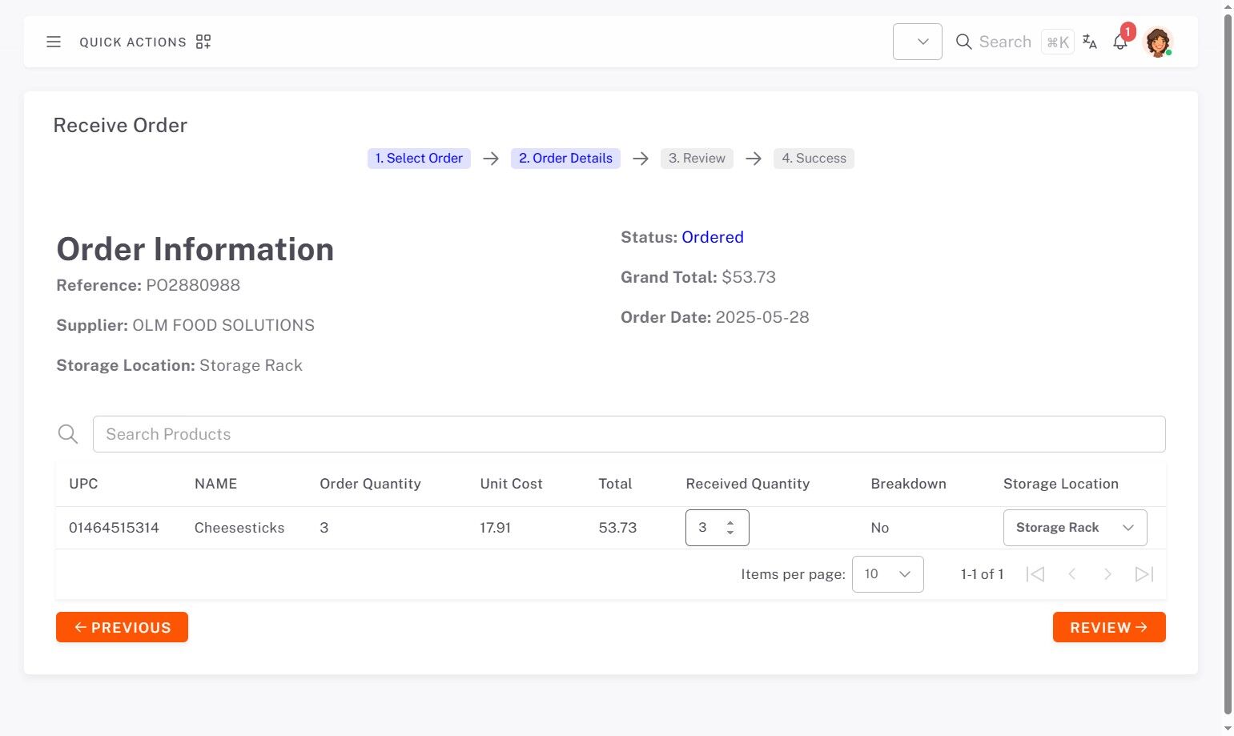Expand the empty header dropdown
Screen dimensions: 1234x736
(x=918, y=42)
